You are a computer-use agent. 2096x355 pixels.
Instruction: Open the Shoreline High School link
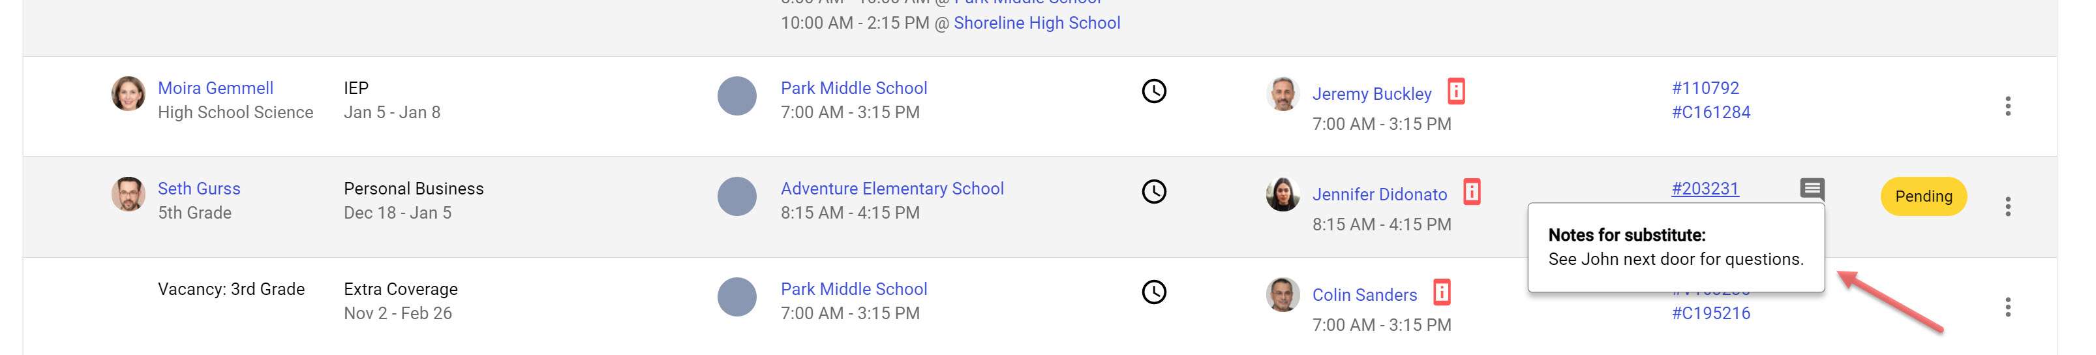click(1037, 23)
